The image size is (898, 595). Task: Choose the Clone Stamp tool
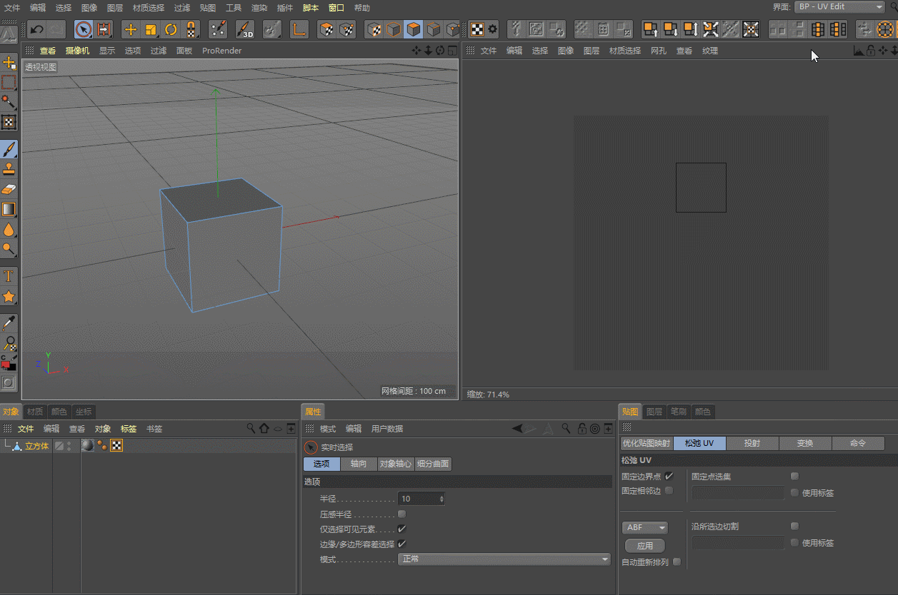pos(9,169)
